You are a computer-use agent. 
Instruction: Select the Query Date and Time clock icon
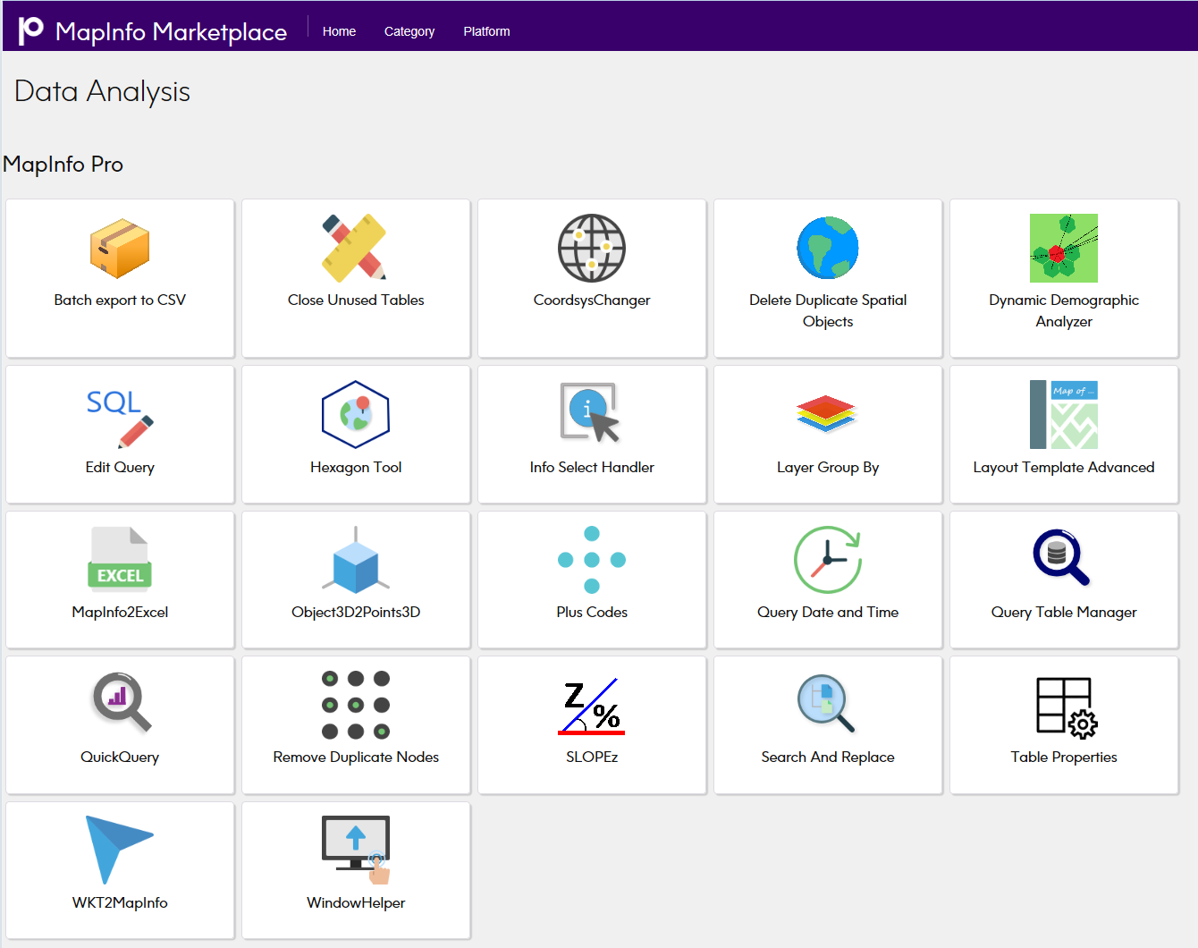tap(827, 560)
